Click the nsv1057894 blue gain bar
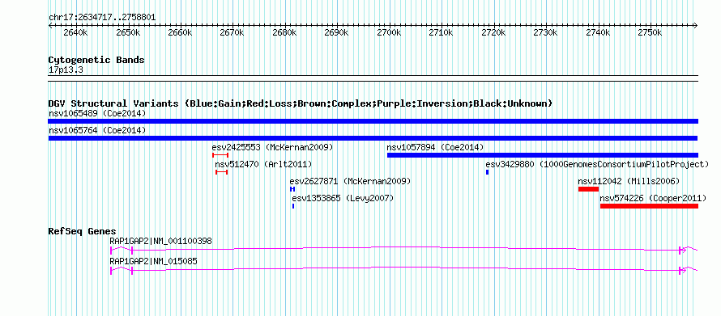 click(543, 155)
